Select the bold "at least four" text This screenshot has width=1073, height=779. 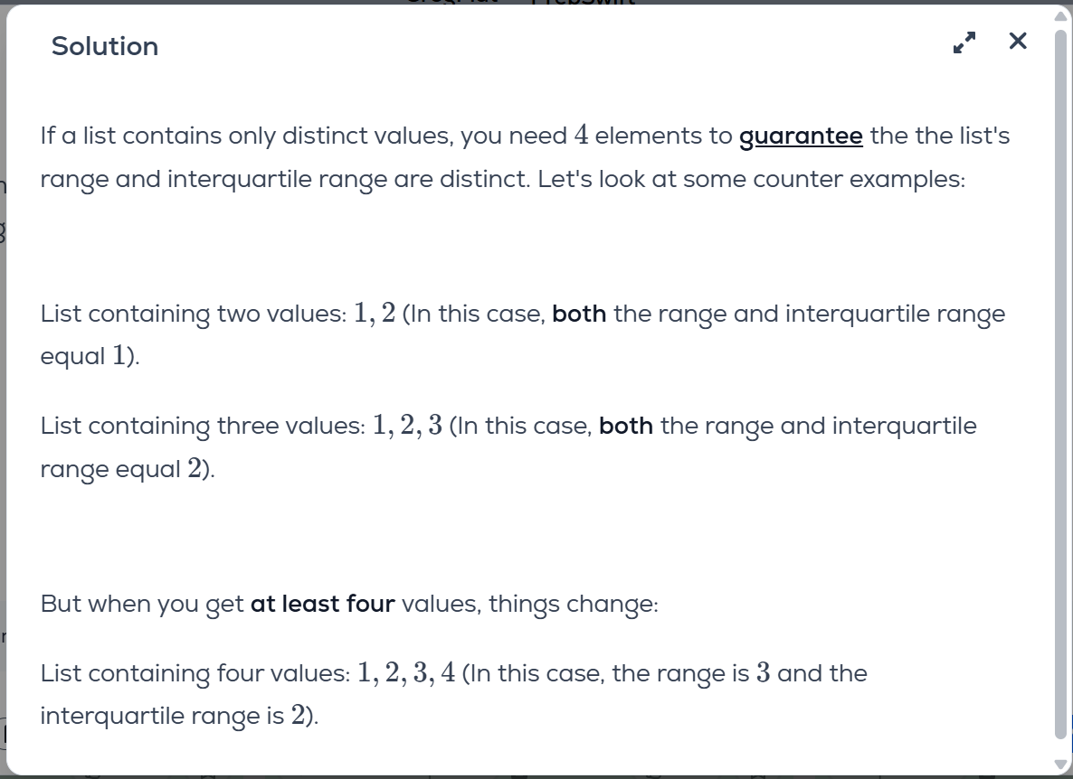click(x=323, y=604)
